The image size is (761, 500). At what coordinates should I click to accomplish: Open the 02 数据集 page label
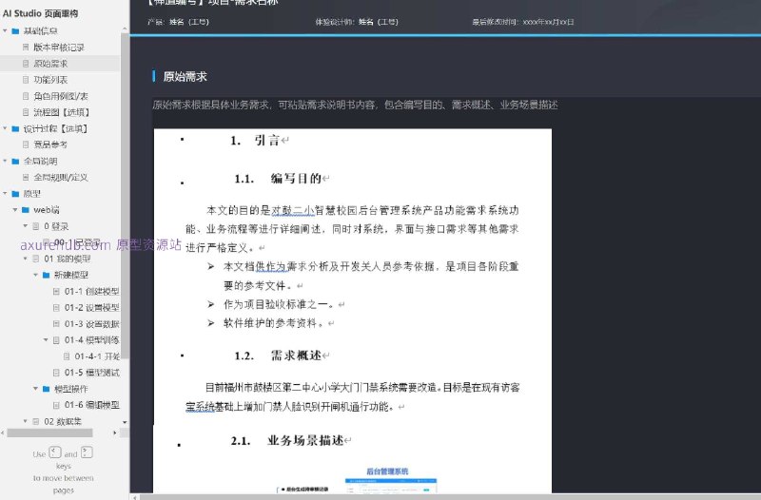(x=63, y=421)
